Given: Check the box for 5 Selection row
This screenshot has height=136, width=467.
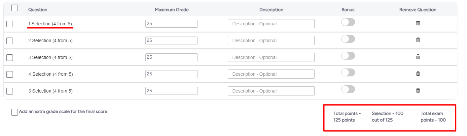Looking at the screenshot, I should pos(10,91).
